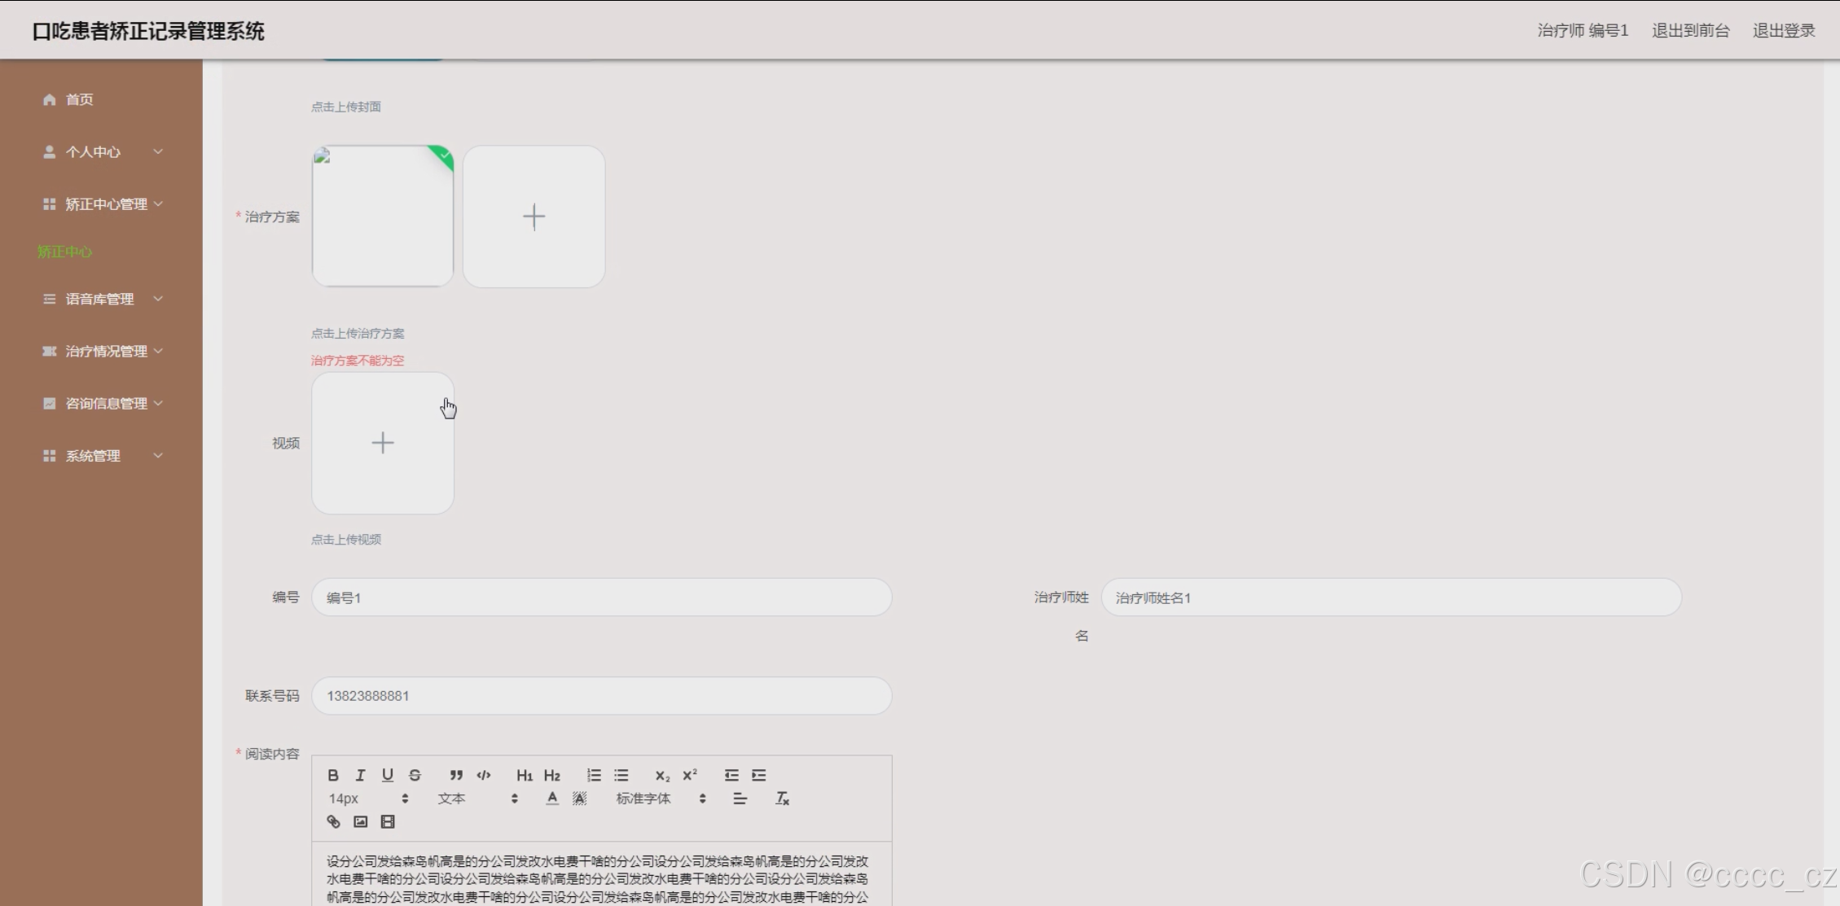Apply ordered list formatting

(x=594, y=775)
